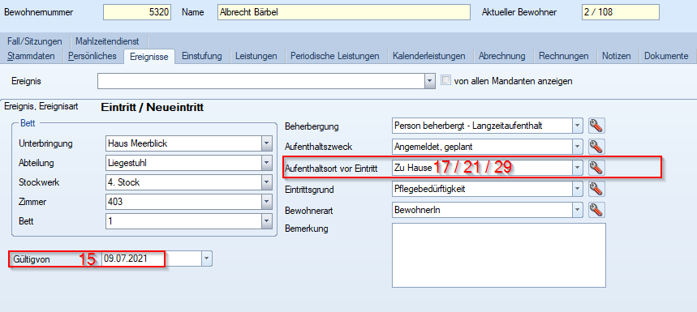Open wrench settings beside Eintrittsgrund
This screenshot has height=312, width=697.
click(596, 189)
